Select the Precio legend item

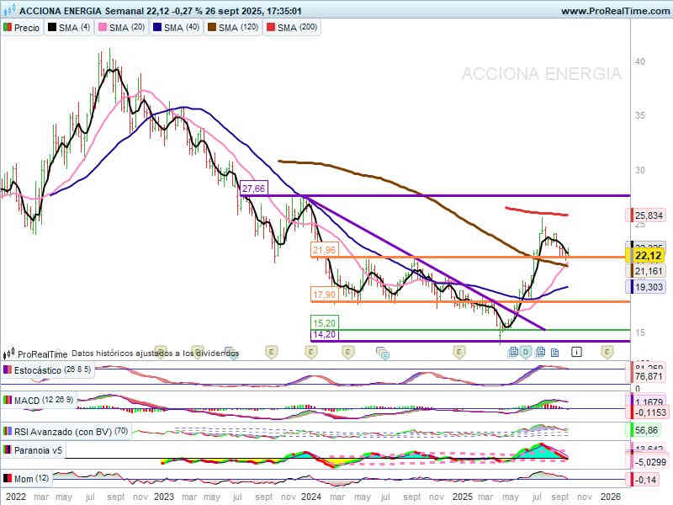click(22, 28)
